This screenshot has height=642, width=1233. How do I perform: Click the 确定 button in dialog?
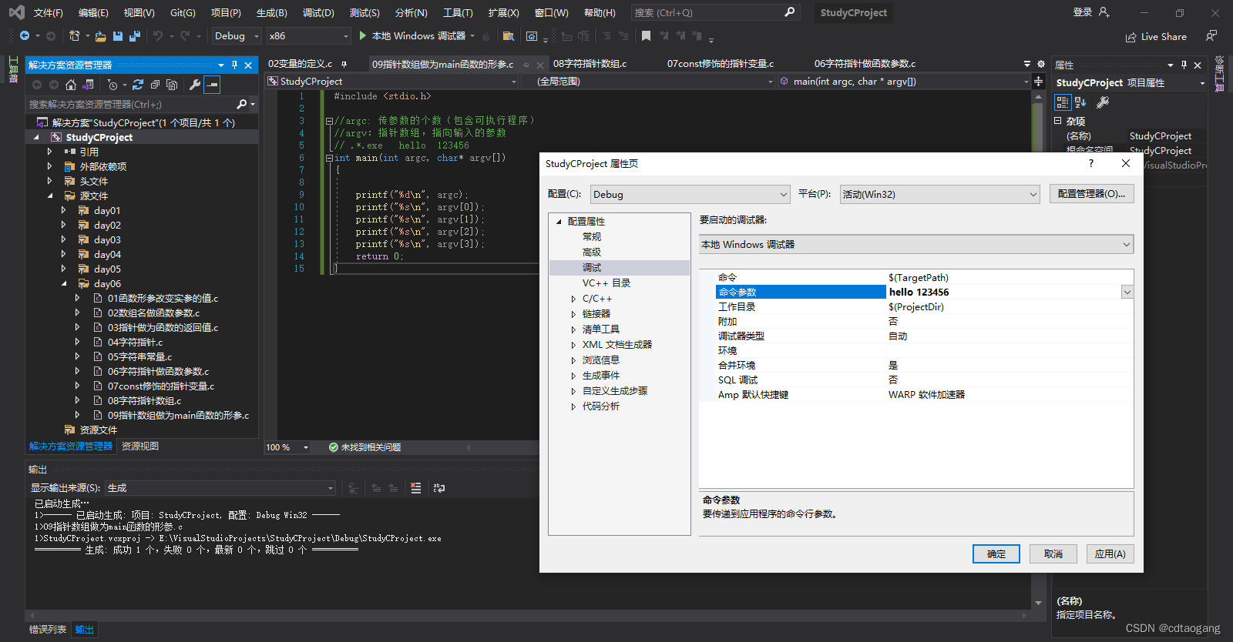click(996, 554)
